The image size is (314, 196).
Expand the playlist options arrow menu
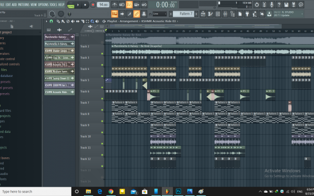click(47, 21)
